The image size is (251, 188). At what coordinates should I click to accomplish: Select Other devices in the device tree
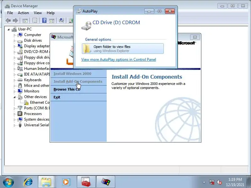[35, 97]
